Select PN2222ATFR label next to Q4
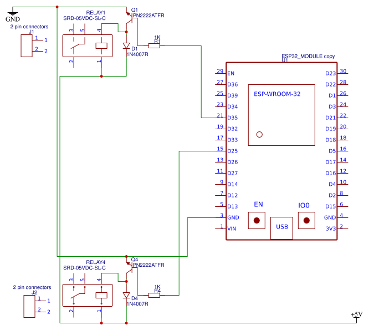The width and height of the screenshot is (369, 330). [x=148, y=265]
